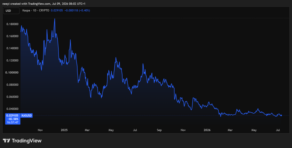Select the 2025 year marker on time axis
Image resolution: width=292 pixels, height=148 pixels.
tap(64, 130)
